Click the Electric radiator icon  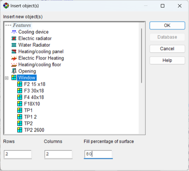(x=14, y=39)
